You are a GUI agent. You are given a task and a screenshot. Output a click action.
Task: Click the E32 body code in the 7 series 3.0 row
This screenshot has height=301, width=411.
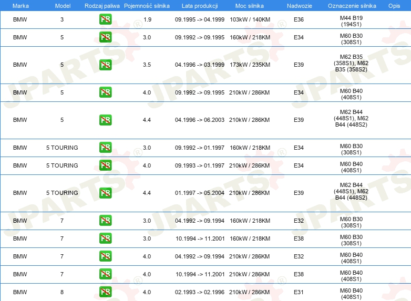299,221
